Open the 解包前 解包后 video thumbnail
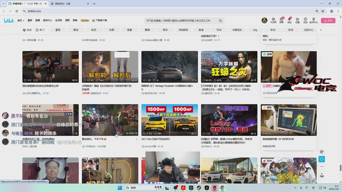 (110, 67)
